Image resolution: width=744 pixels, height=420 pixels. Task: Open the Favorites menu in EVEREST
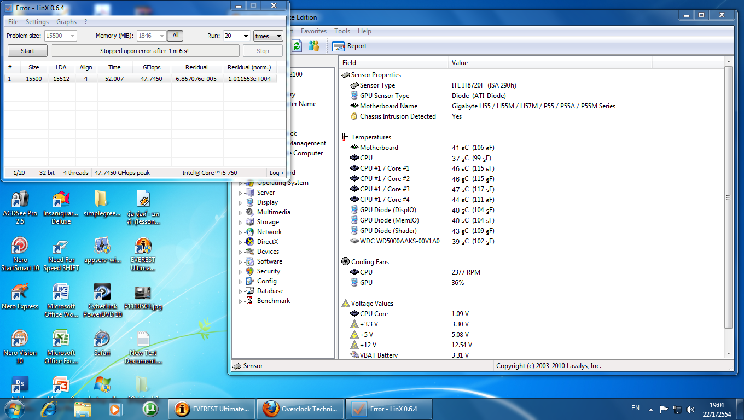(x=313, y=31)
